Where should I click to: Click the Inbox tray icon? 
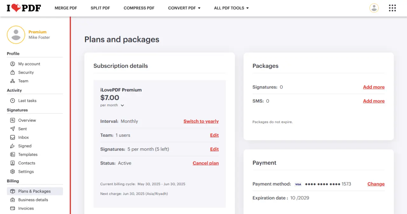tap(13, 137)
